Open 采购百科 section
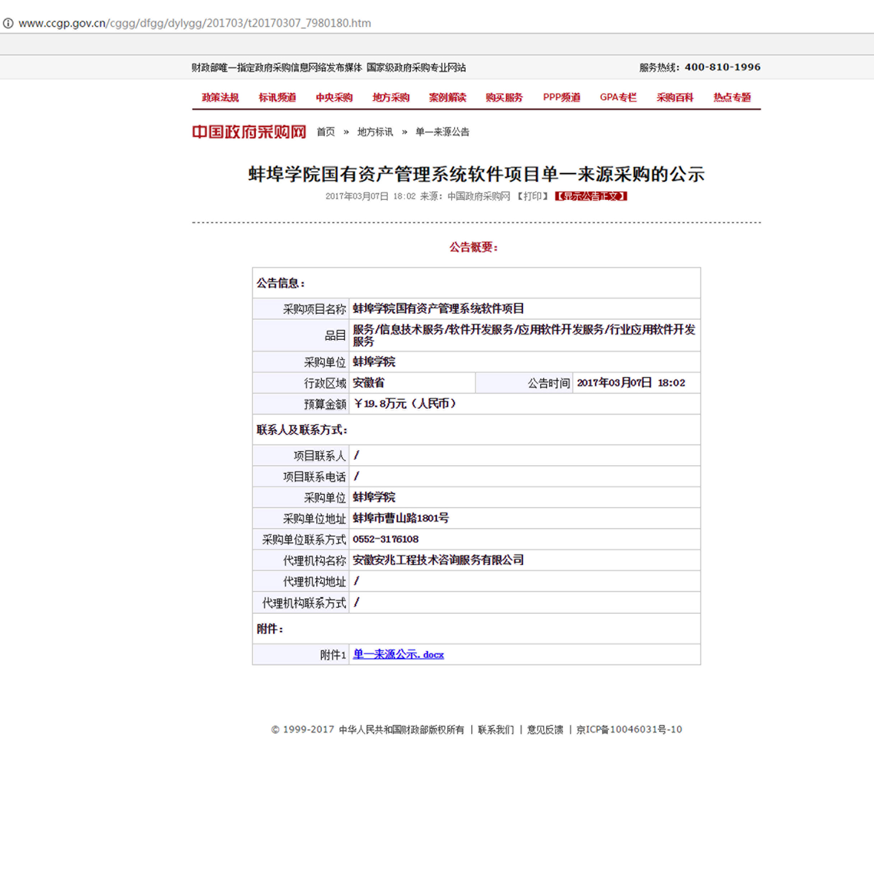The image size is (874, 871). [x=675, y=97]
